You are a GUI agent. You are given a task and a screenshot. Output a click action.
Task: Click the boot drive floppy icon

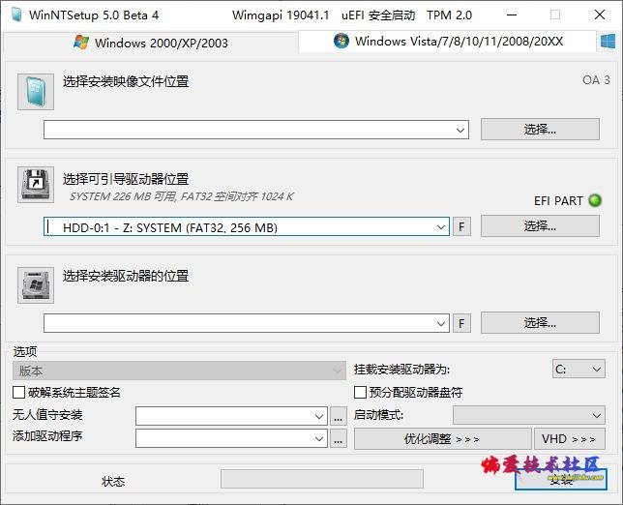(36, 185)
